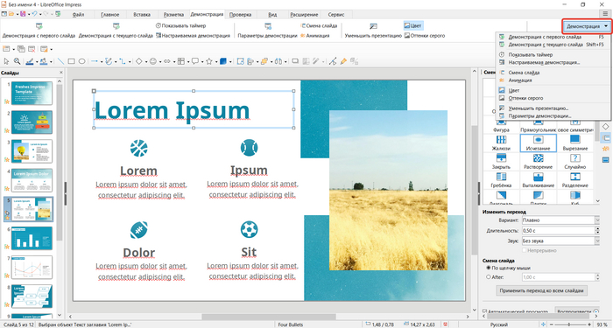Choose Уменьшить презентацию menu entry
613x328 pixels.
pyautogui.click(x=553, y=108)
